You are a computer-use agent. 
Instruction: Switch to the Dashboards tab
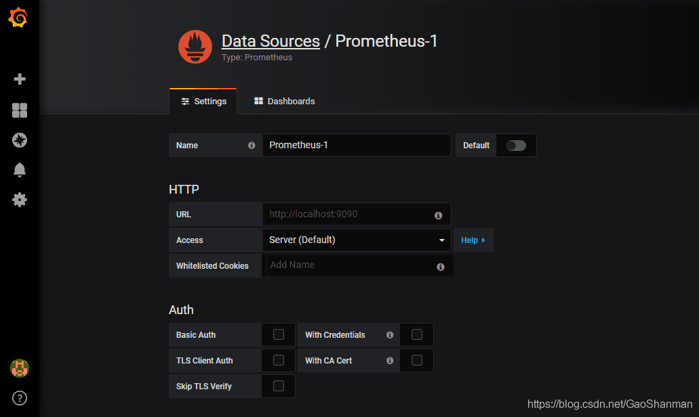tap(285, 102)
